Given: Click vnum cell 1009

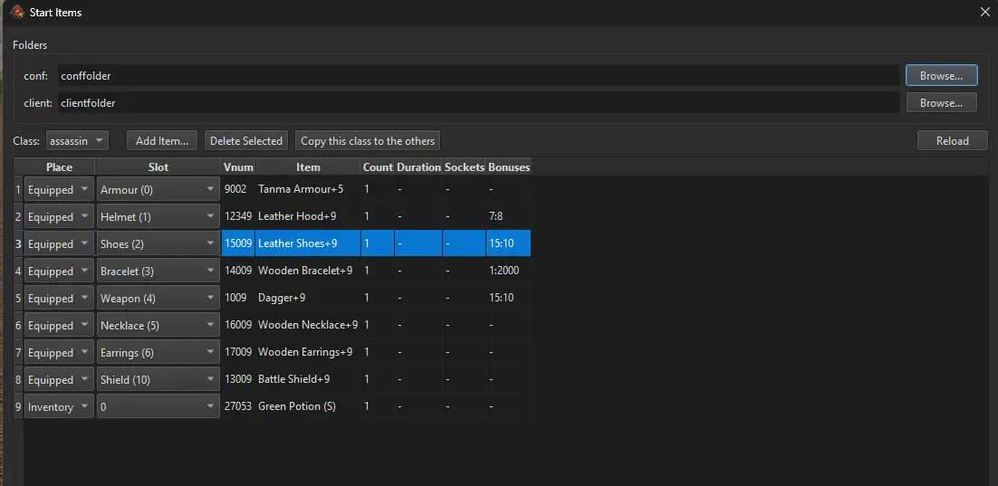Looking at the screenshot, I should click(x=238, y=298).
